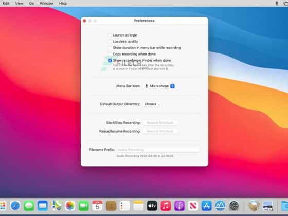Open News from the Dock
This screenshot has height=216, width=288.
[x=193, y=206]
